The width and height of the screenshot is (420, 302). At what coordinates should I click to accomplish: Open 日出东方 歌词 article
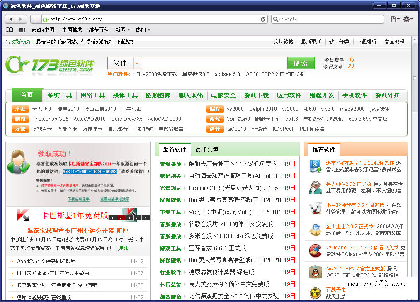coord(53,273)
